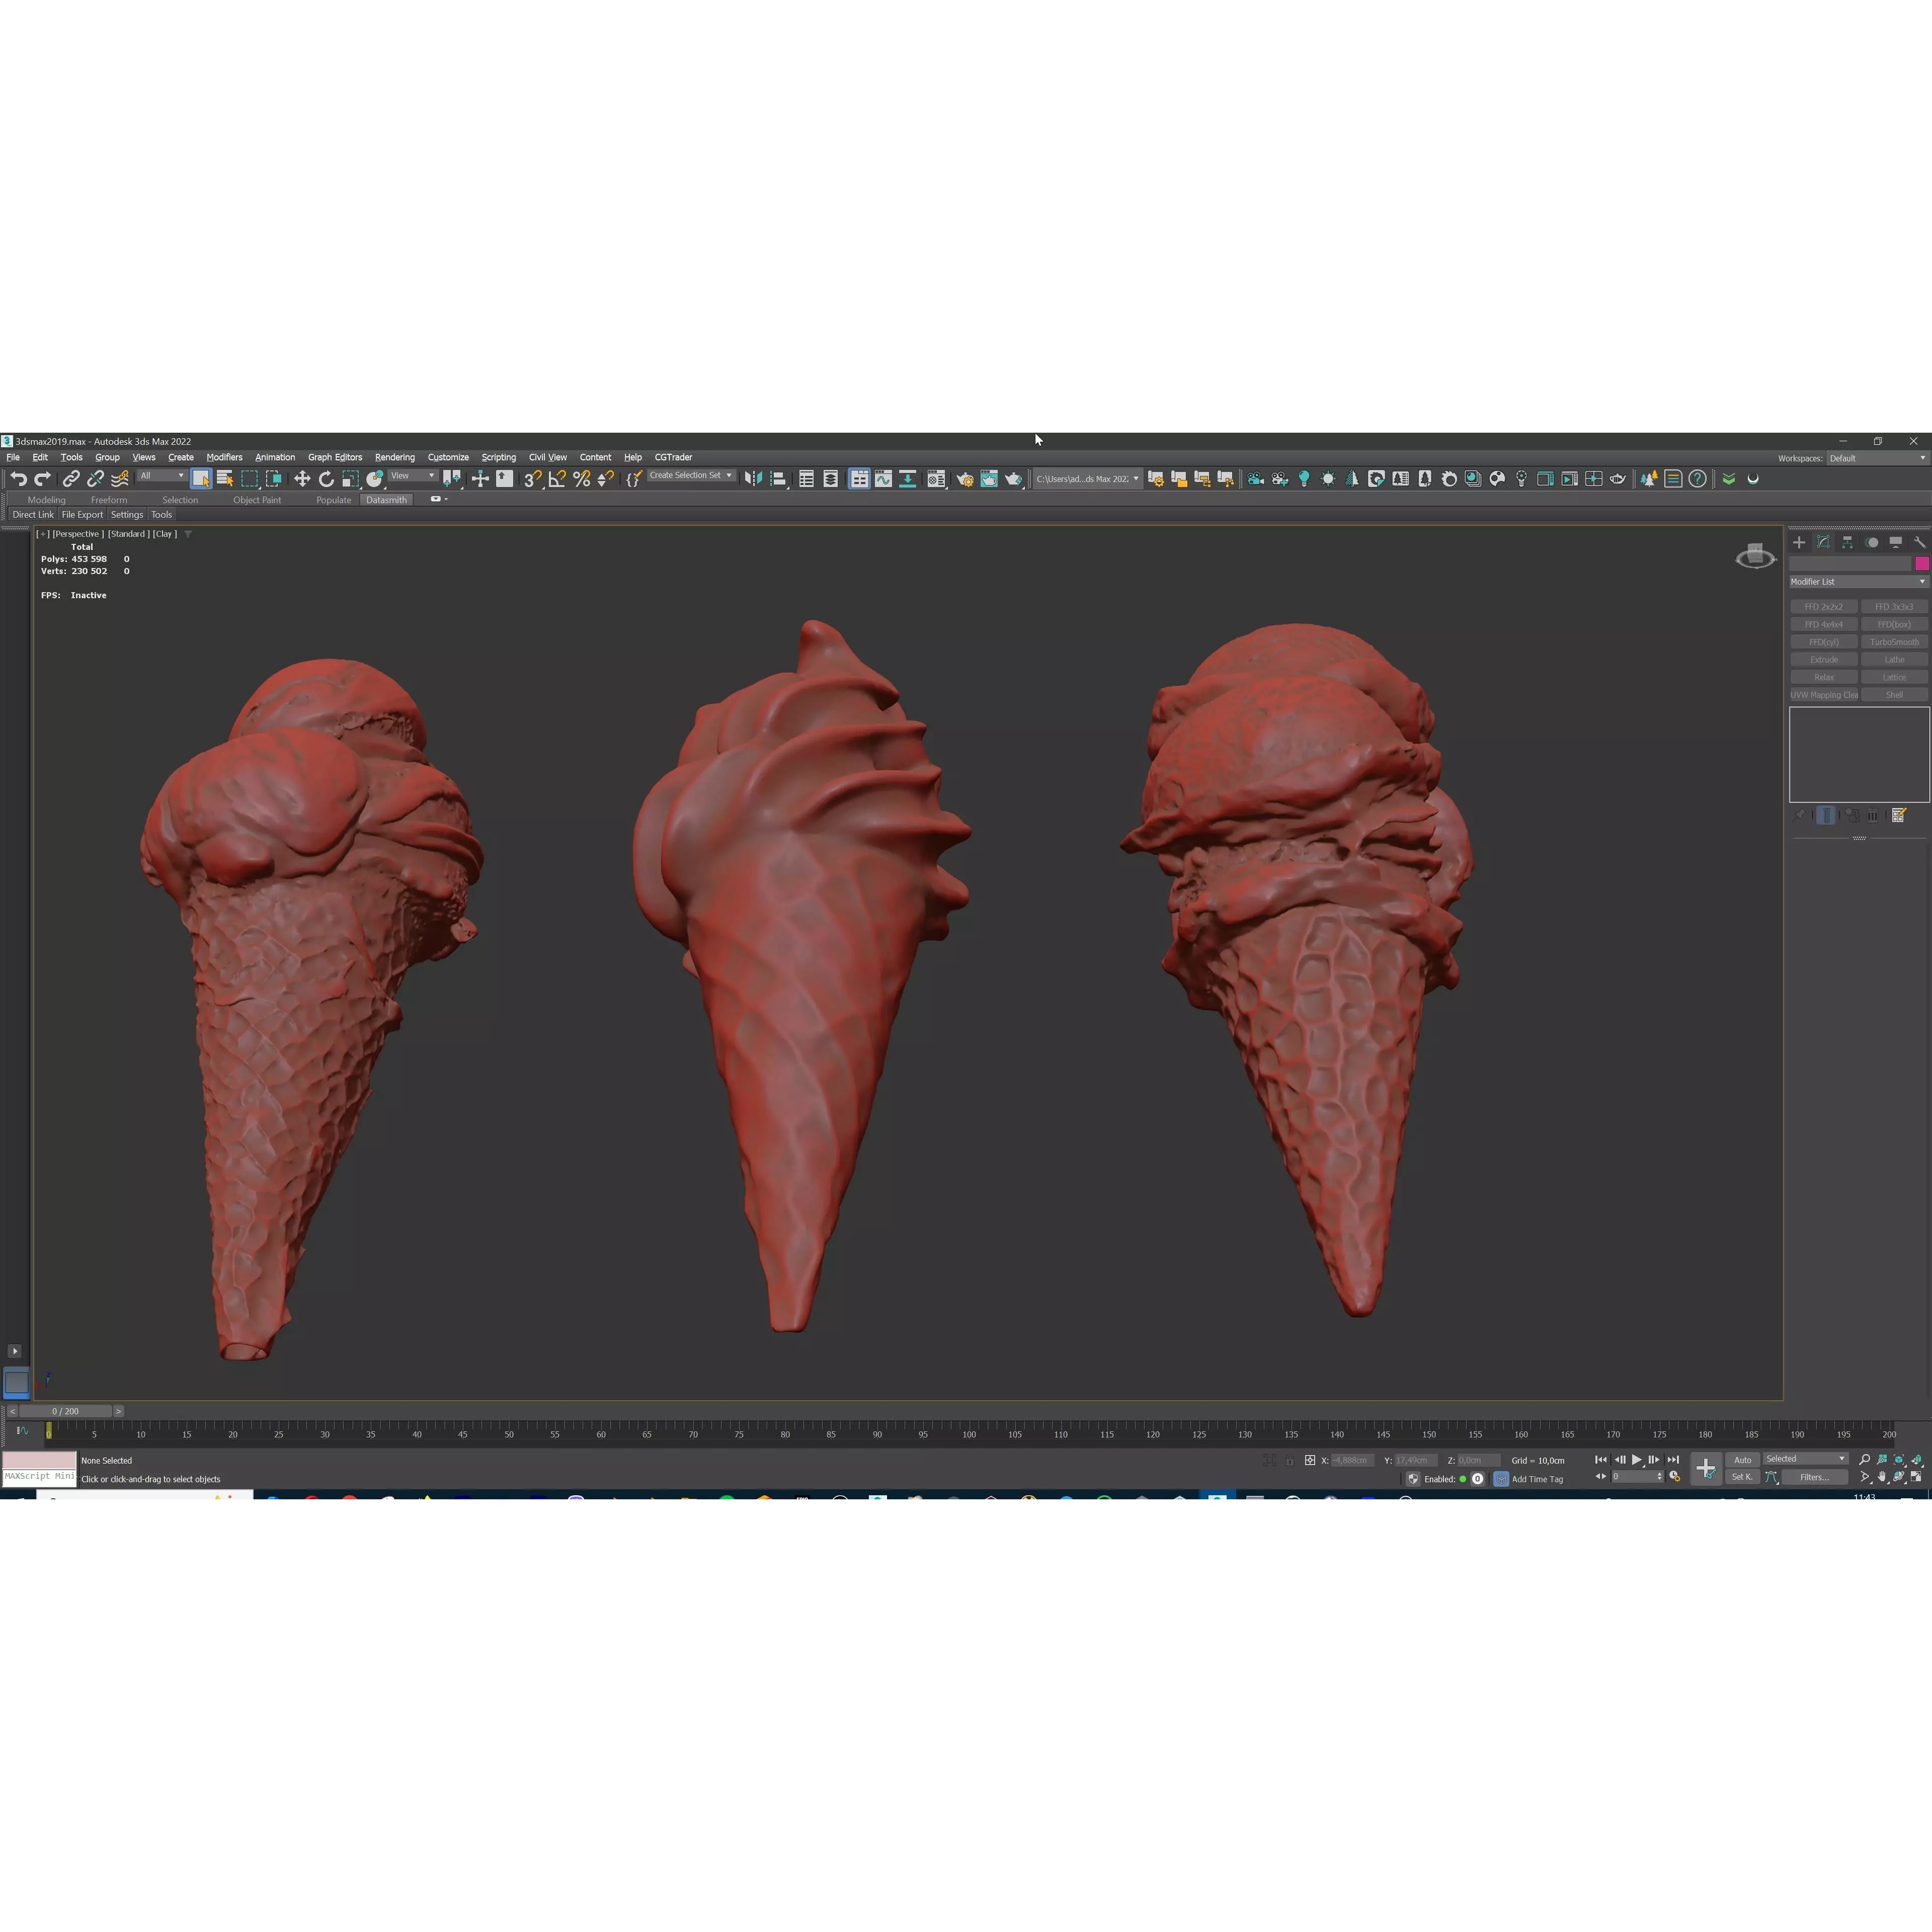This screenshot has width=1932, height=1932.
Task: Open the Modifiers menu
Action: [x=224, y=457]
